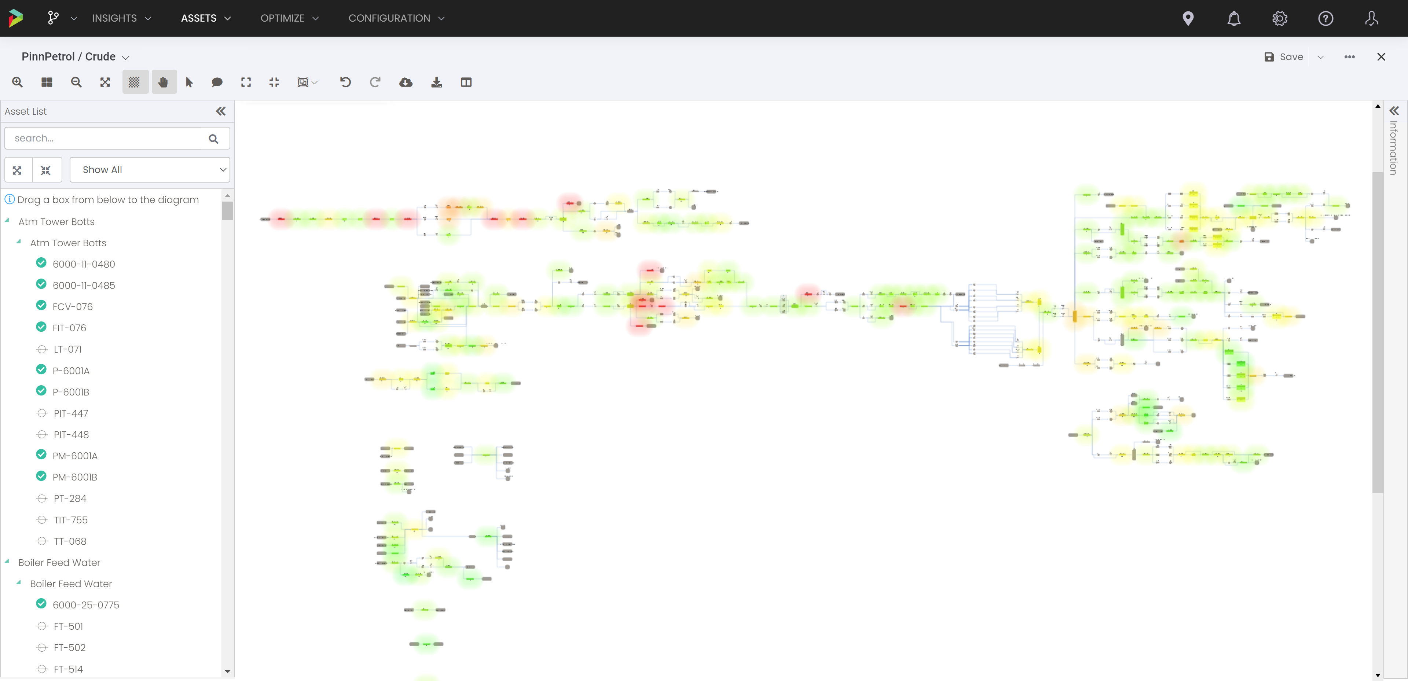Open the Show All filter dropdown
Viewport: 1408px width, 681px height.
[x=150, y=170]
